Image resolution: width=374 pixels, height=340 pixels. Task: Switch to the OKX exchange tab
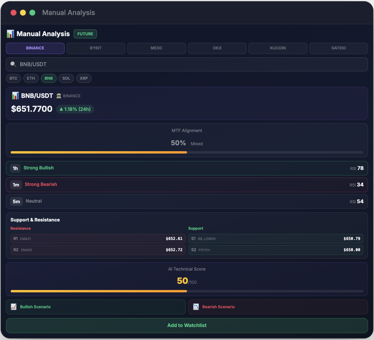tap(217, 48)
